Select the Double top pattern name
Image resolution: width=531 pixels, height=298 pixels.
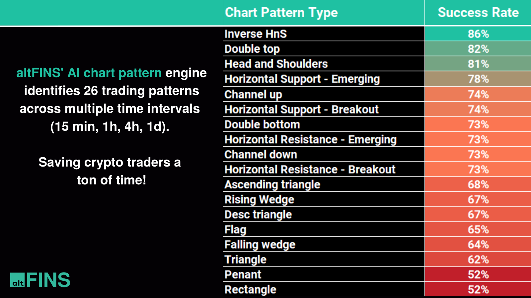pyautogui.click(x=252, y=49)
